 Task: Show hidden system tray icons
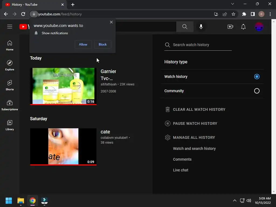235,201
